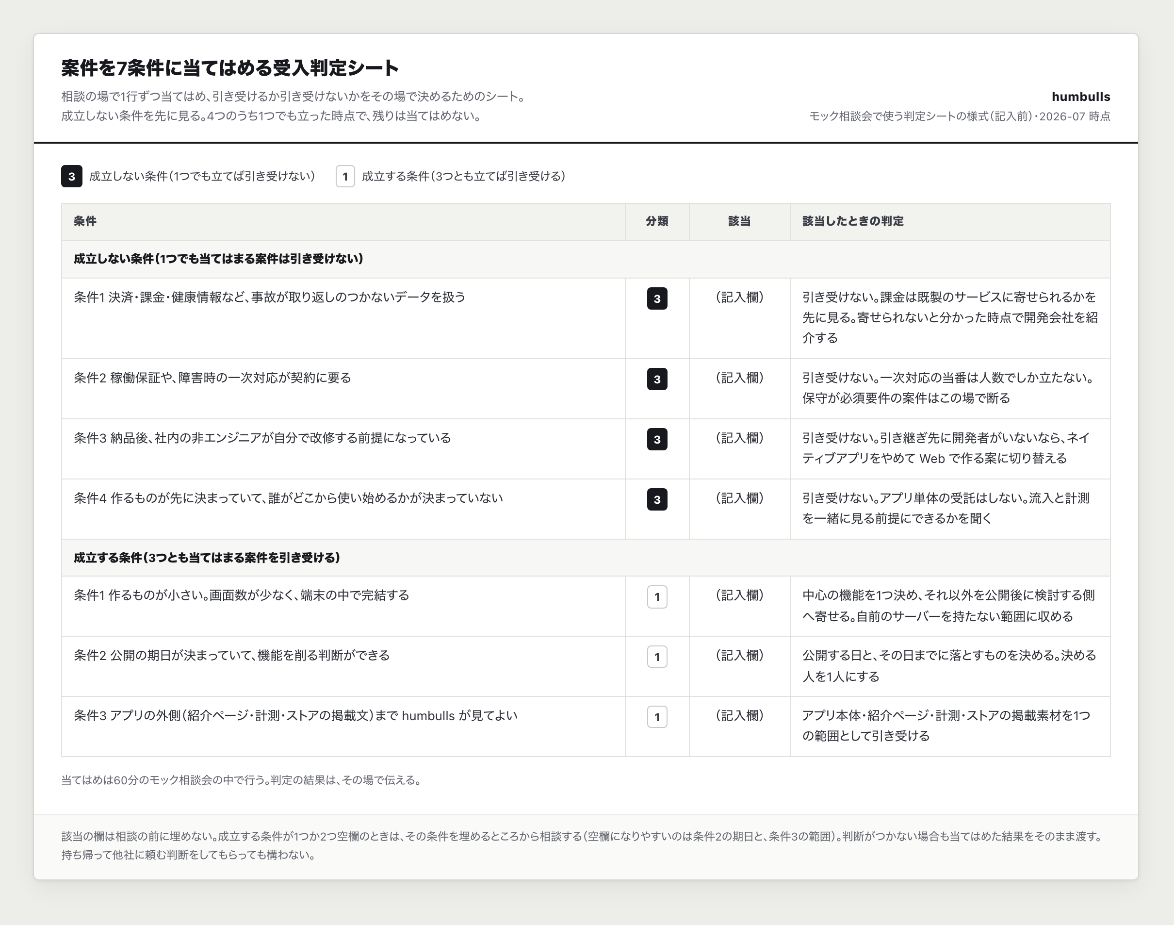Click note 当てはめは60分のモック相談会の中で行う

(241, 780)
